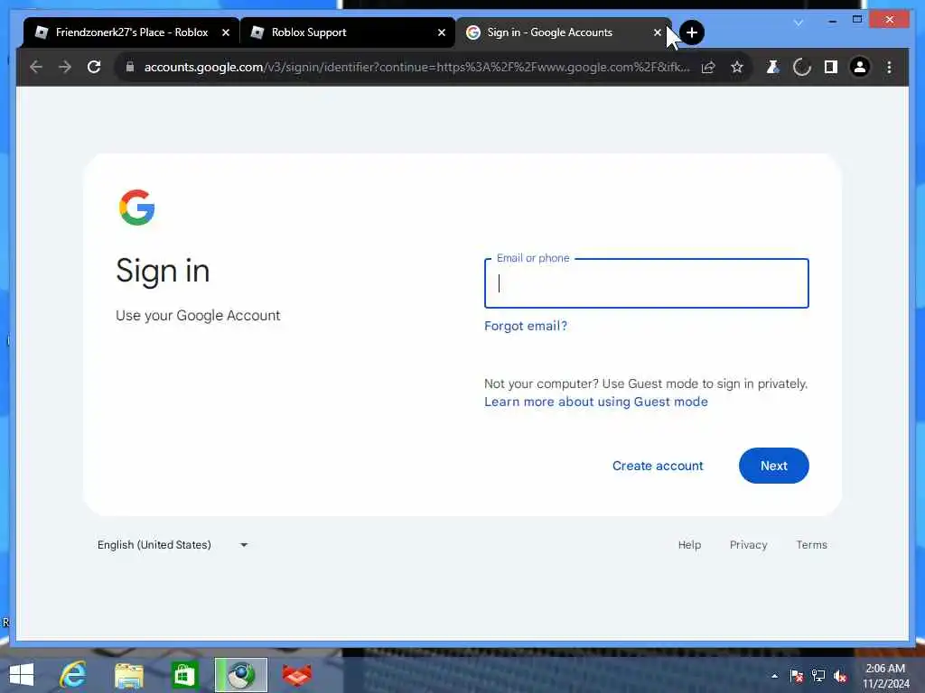Open the Help link
Screen dimensions: 925x693
[x=689, y=544]
